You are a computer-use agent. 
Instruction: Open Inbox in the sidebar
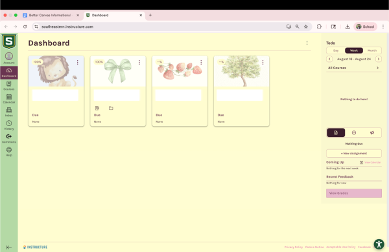point(9,112)
